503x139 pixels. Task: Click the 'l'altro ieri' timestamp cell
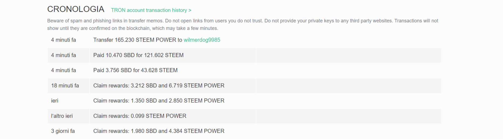pos(62,116)
